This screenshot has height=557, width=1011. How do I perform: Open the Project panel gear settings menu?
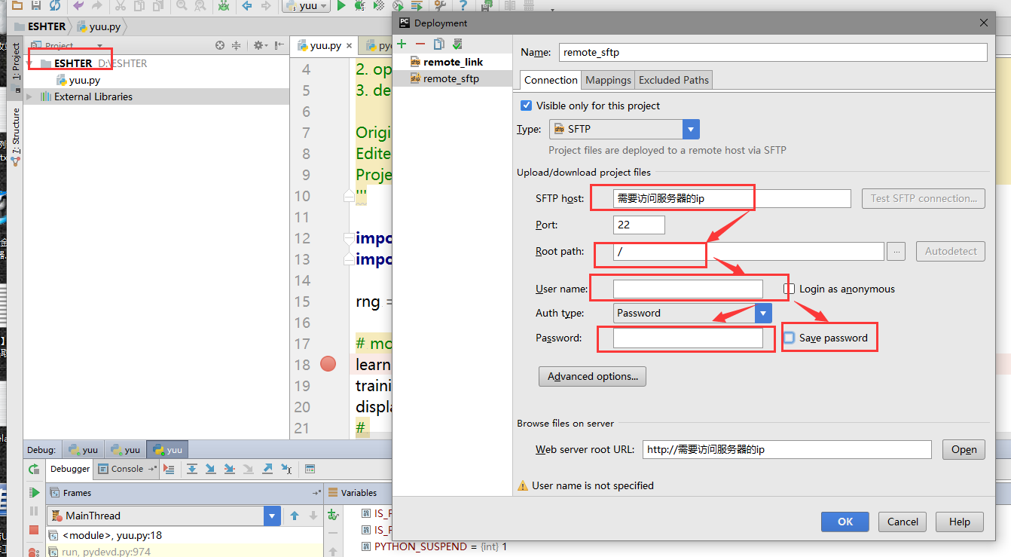point(260,45)
